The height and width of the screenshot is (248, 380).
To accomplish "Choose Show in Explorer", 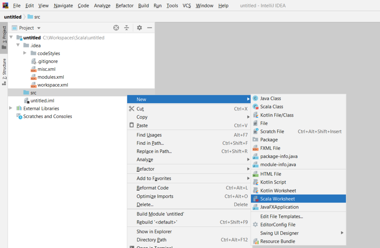I will coord(189,232).
